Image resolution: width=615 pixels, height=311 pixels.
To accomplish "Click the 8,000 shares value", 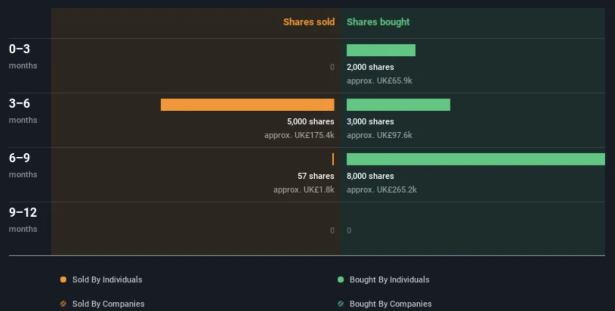I will [x=371, y=176].
